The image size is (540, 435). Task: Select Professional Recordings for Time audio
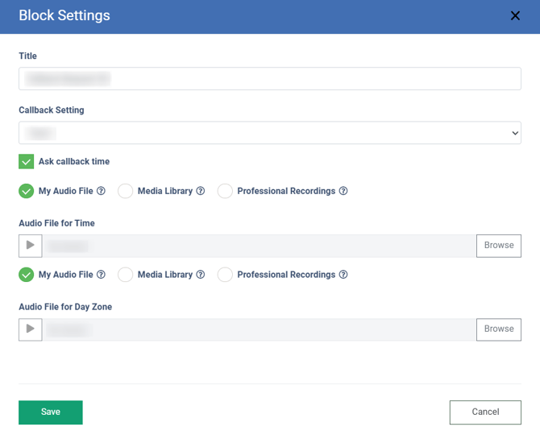pos(225,191)
